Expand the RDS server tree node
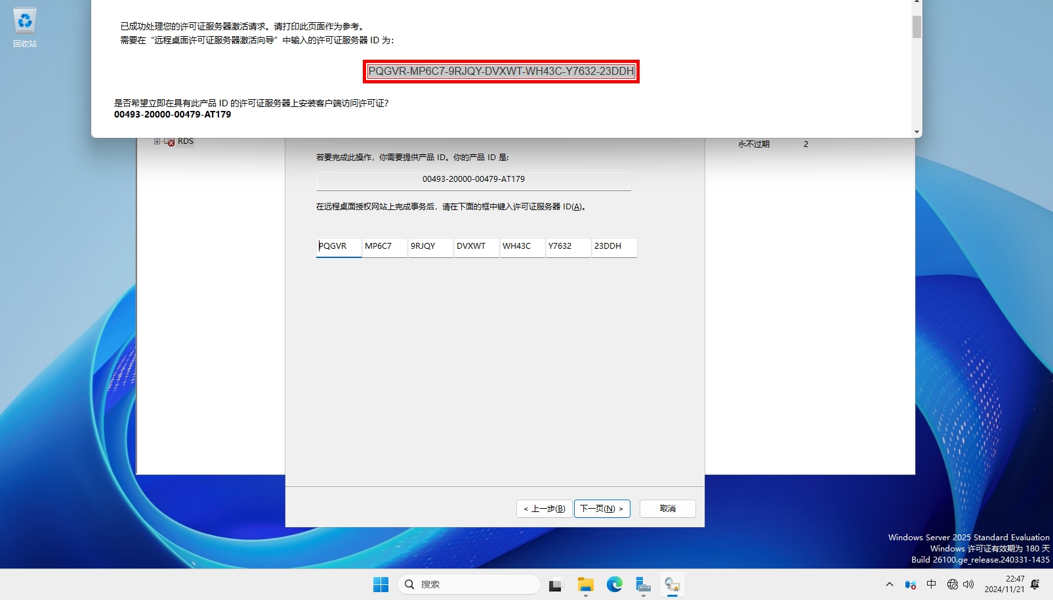 pyautogui.click(x=157, y=141)
